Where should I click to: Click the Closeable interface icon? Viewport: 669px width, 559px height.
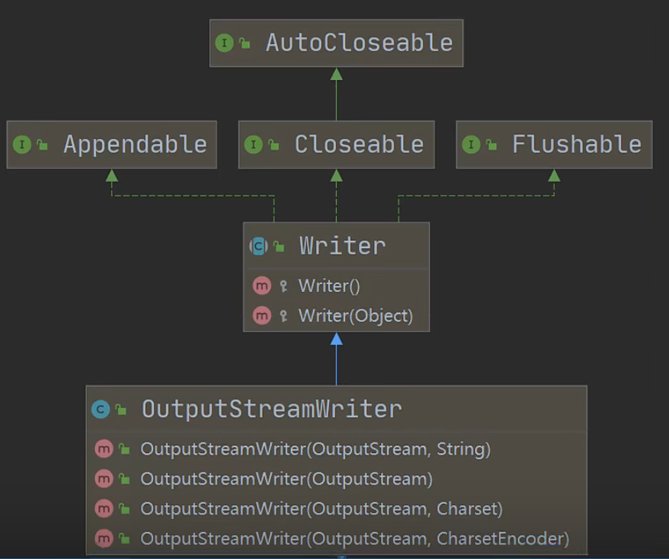coord(254,144)
